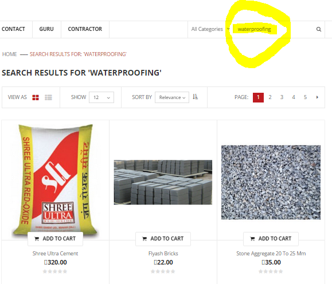Open Stone Aggregate product thumbnail image
332x284 pixels.
click(x=271, y=182)
